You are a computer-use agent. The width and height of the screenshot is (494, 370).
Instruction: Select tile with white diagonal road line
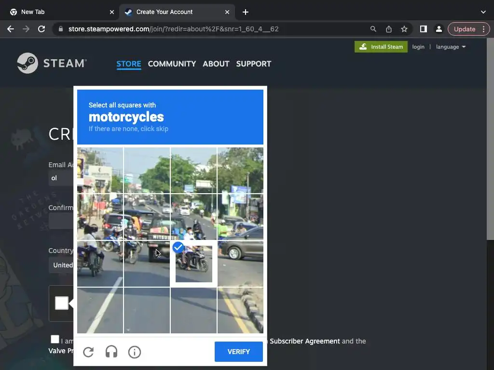(100, 310)
